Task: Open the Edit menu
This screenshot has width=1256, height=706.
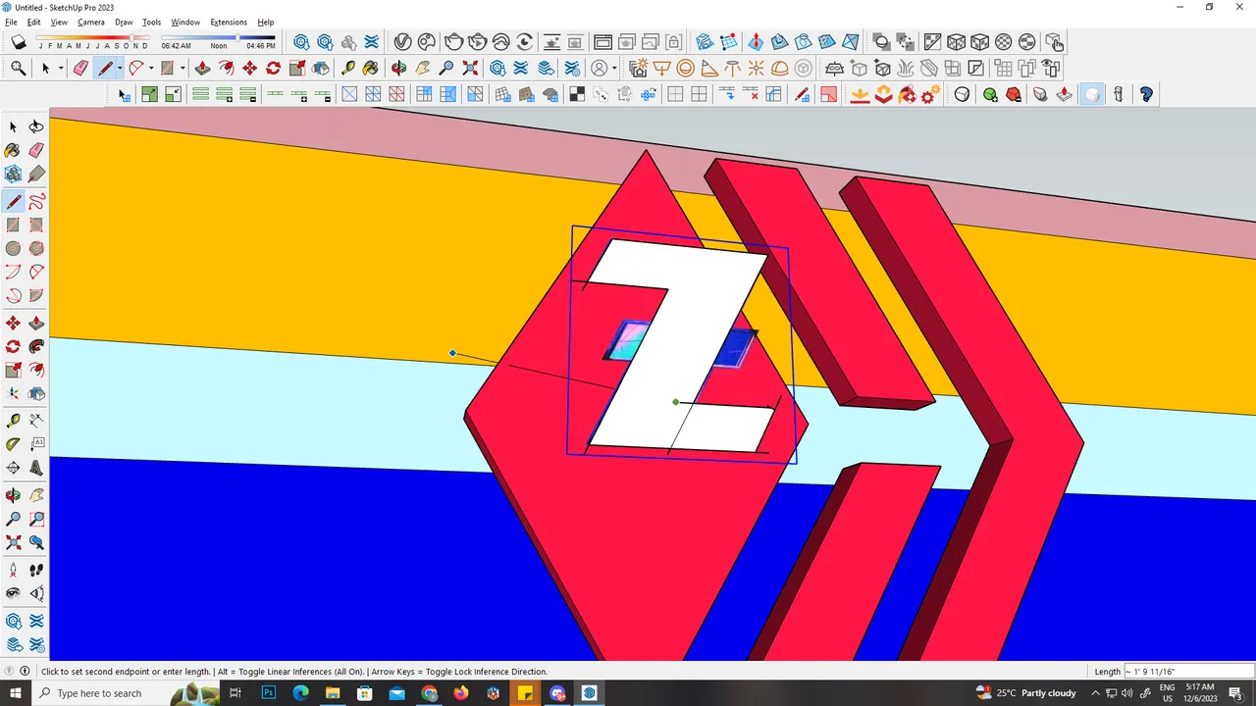Action: pos(34,22)
